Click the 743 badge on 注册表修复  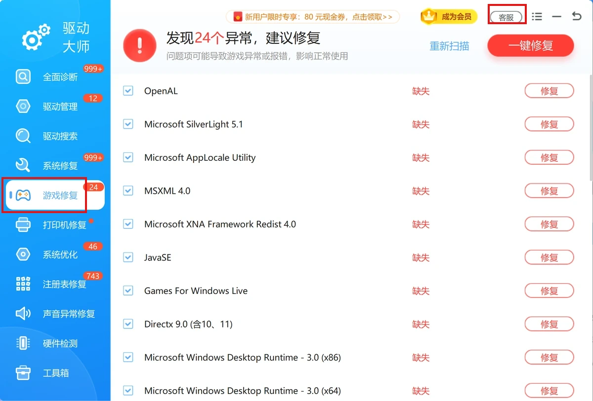(x=93, y=276)
